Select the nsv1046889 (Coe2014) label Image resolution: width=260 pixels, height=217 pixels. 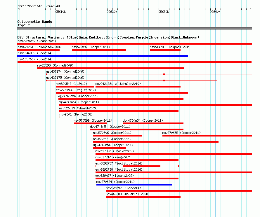[x=35, y=53]
